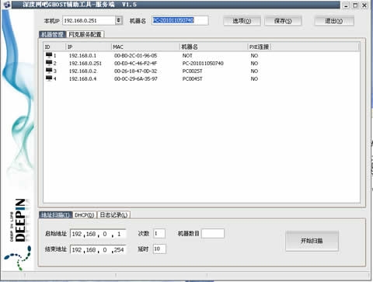Open the 日志记录(L) tab

[x=113, y=215]
